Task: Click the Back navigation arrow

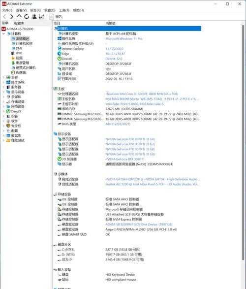Action: click(x=4, y=17)
